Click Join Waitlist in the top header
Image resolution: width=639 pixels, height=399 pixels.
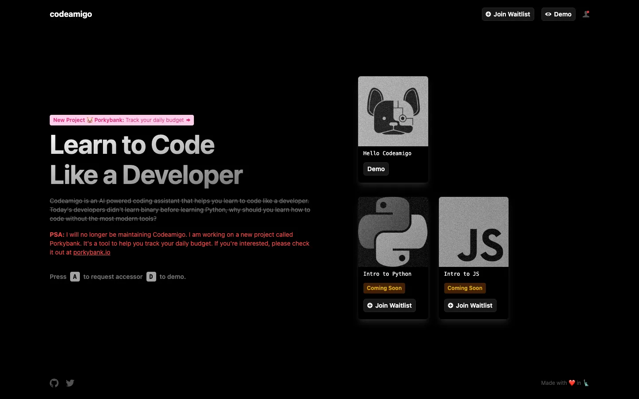508,14
